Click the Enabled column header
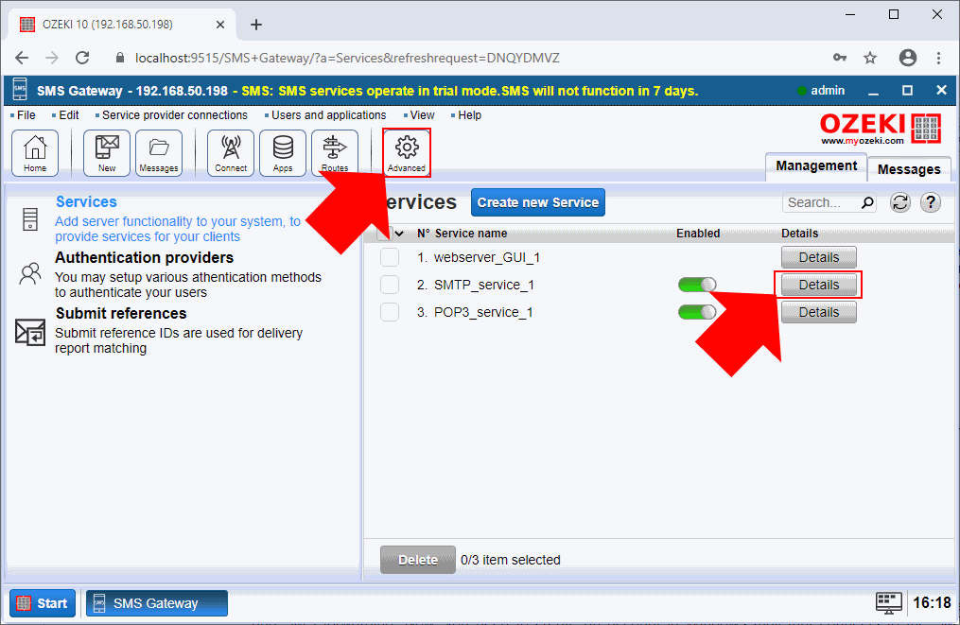 point(698,234)
